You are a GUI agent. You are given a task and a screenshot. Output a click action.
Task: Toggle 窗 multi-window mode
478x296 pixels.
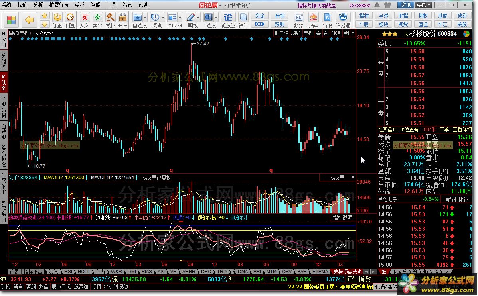coord(326,33)
